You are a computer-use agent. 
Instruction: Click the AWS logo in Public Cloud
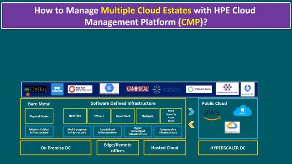coord(212,115)
